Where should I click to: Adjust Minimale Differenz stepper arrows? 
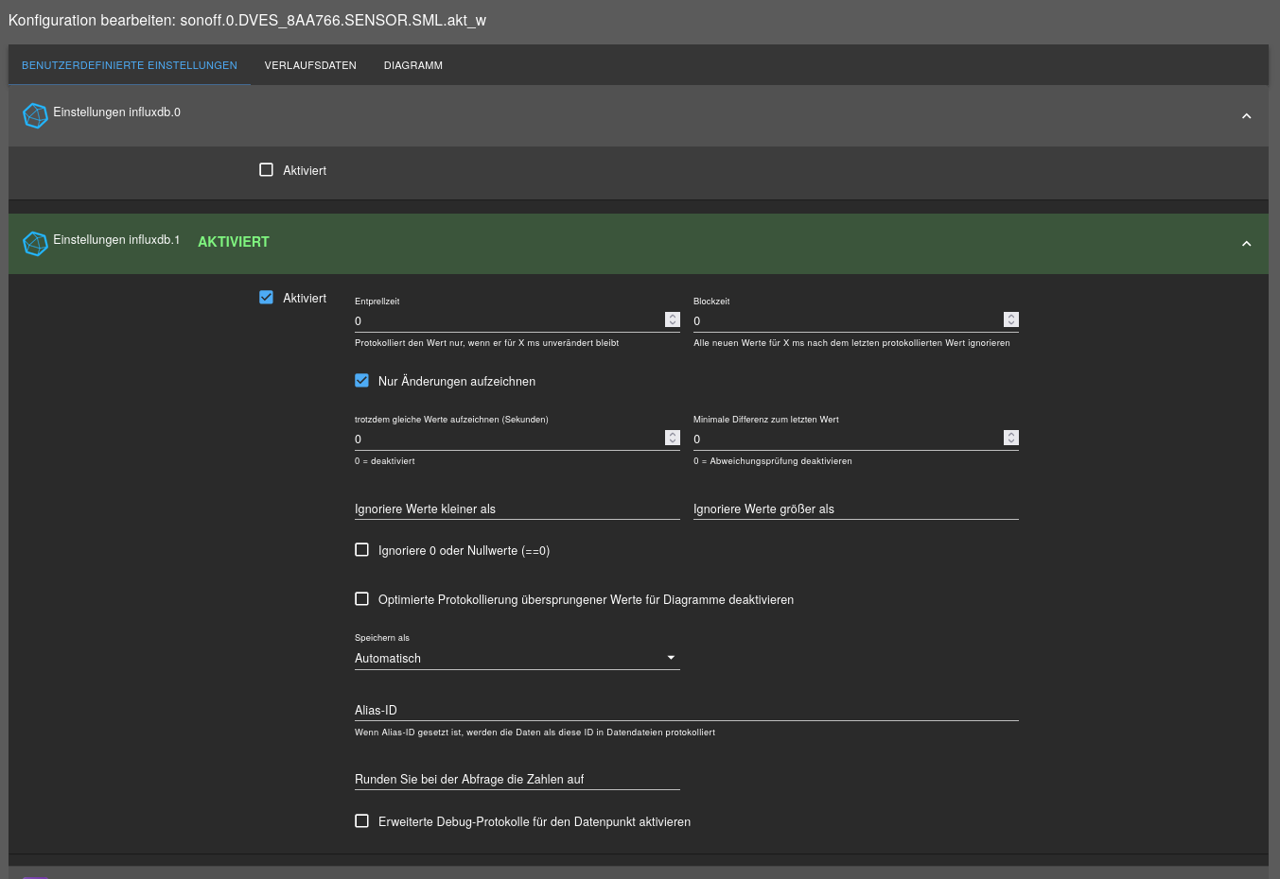pos(1011,439)
